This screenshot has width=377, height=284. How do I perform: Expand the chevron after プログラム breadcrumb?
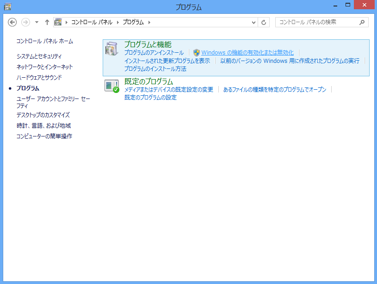click(149, 22)
